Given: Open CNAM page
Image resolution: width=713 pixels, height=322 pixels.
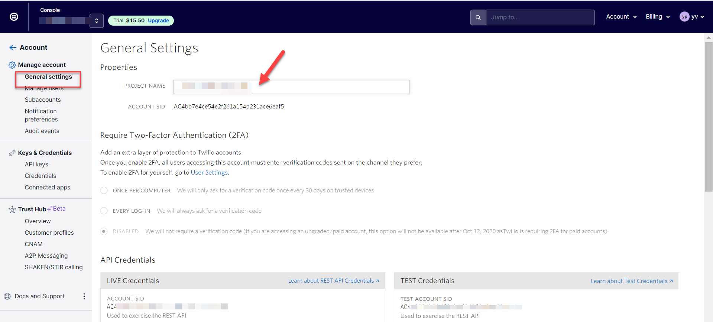Looking at the screenshot, I should pos(34,244).
